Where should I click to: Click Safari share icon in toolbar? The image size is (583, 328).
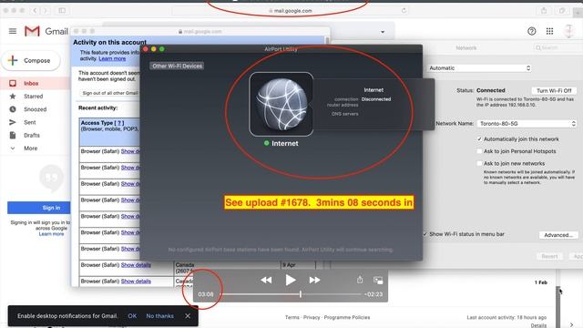544,10
